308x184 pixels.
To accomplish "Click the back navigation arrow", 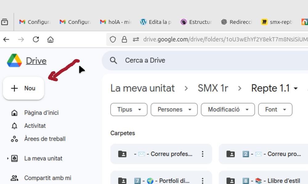I will pyautogui.click(x=6, y=39).
